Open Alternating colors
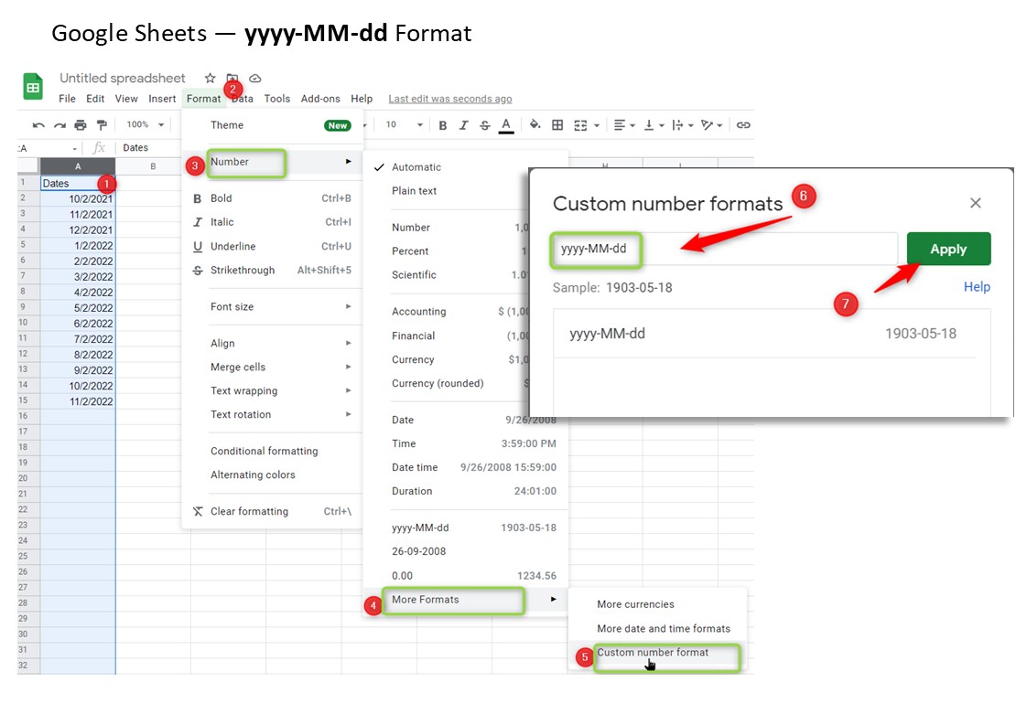Screen dimensions: 1027x725 272,474
